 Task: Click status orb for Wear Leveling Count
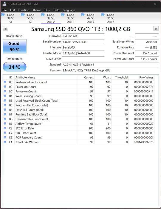5,96
